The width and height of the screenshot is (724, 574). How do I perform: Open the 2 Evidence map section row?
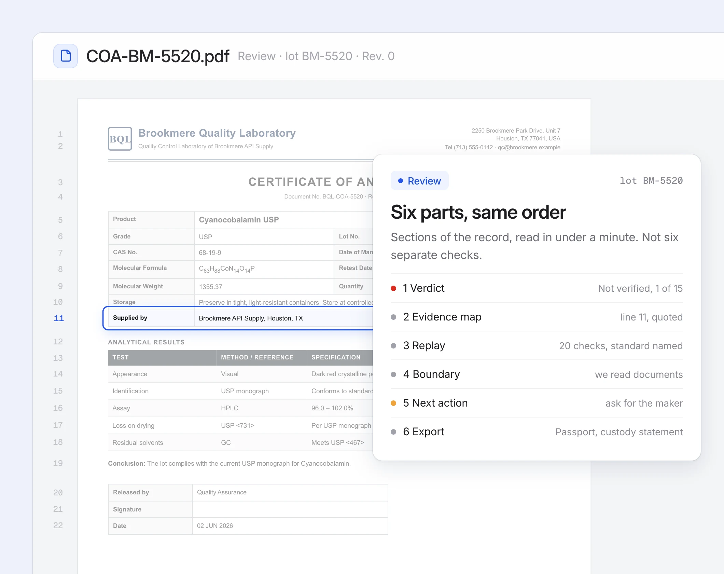[x=537, y=317]
